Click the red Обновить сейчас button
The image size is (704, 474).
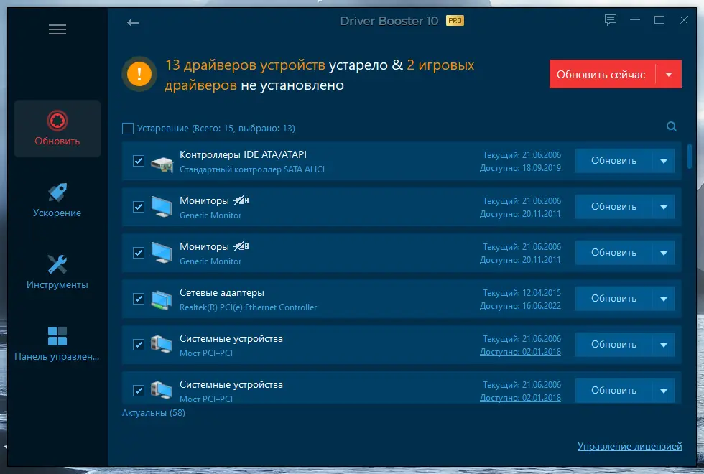pos(602,75)
